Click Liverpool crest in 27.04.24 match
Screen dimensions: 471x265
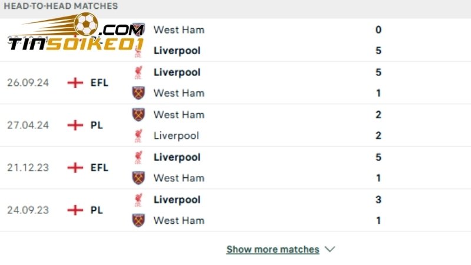138,136
